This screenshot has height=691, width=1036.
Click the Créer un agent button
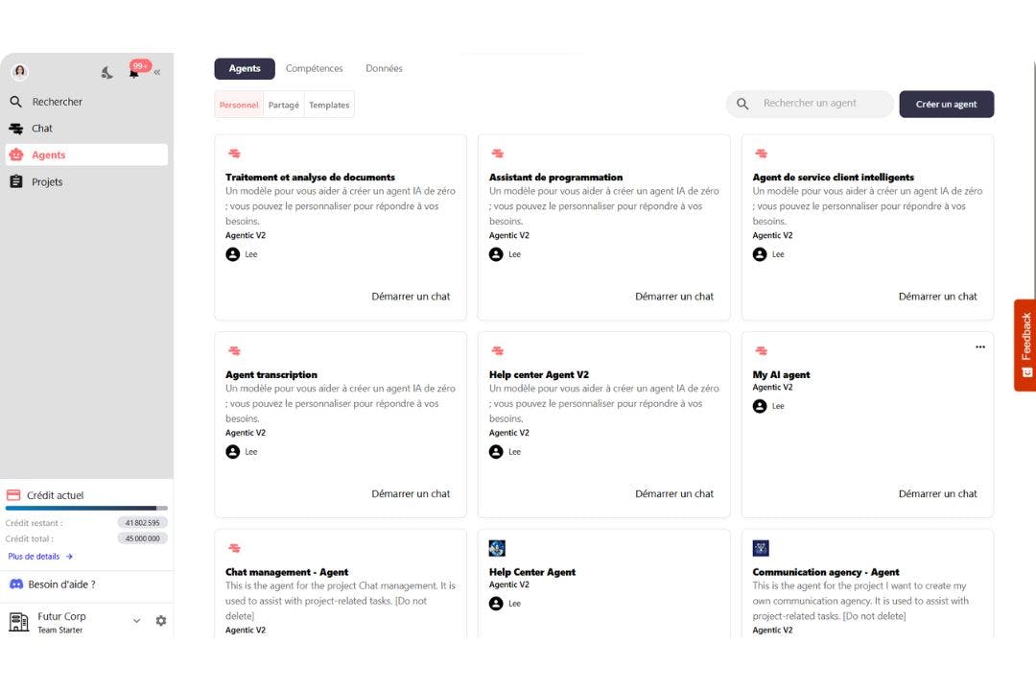click(x=946, y=105)
